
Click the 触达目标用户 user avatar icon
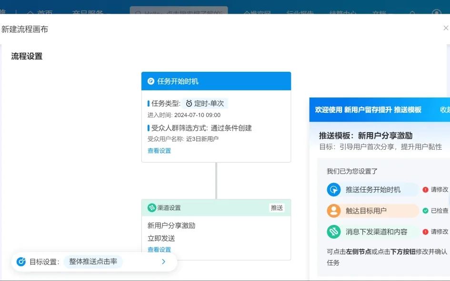pos(334,211)
